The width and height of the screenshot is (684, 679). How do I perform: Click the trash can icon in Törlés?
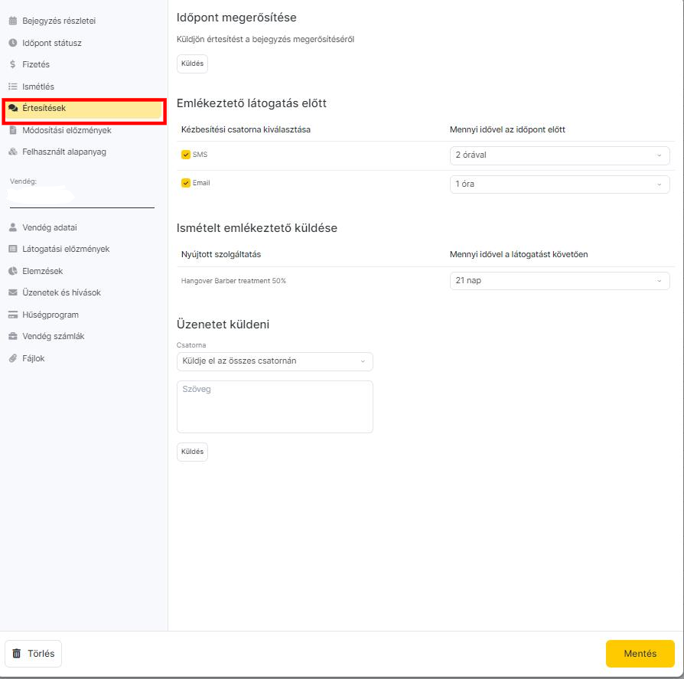tap(17, 653)
